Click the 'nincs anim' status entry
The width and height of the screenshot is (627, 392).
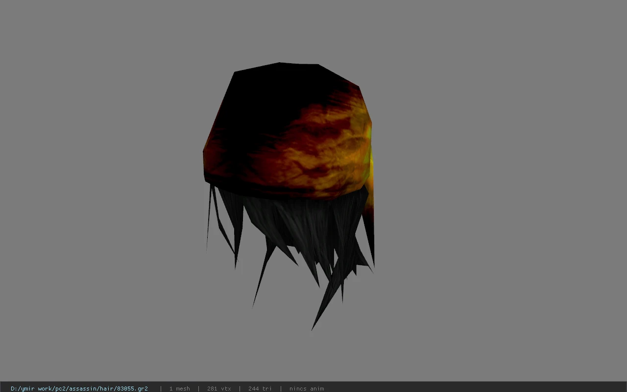coord(307,389)
